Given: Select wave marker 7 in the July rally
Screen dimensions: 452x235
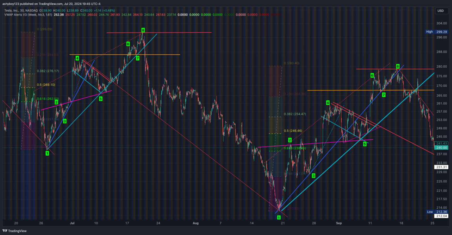Looking at the screenshot, I should tap(138, 58).
